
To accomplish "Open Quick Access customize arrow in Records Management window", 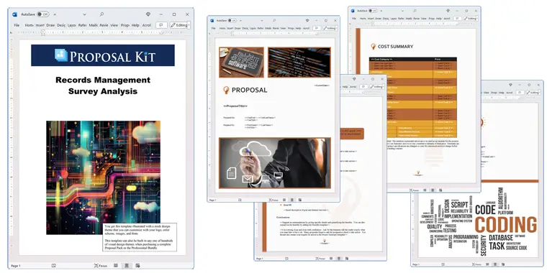I will click(55, 14).
